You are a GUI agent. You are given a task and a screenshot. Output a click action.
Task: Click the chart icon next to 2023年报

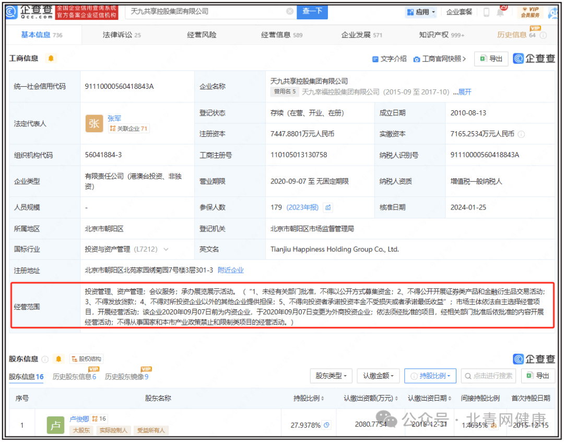(328, 208)
